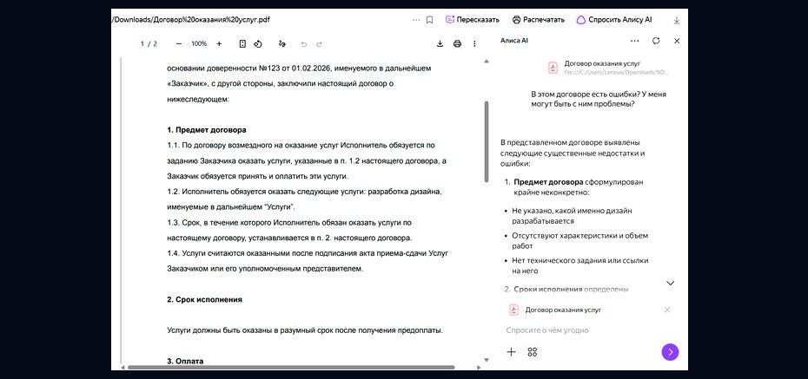This screenshot has height=379, width=808.
Task: Open Спросить Алису AI
Action: (x=613, y=20)
